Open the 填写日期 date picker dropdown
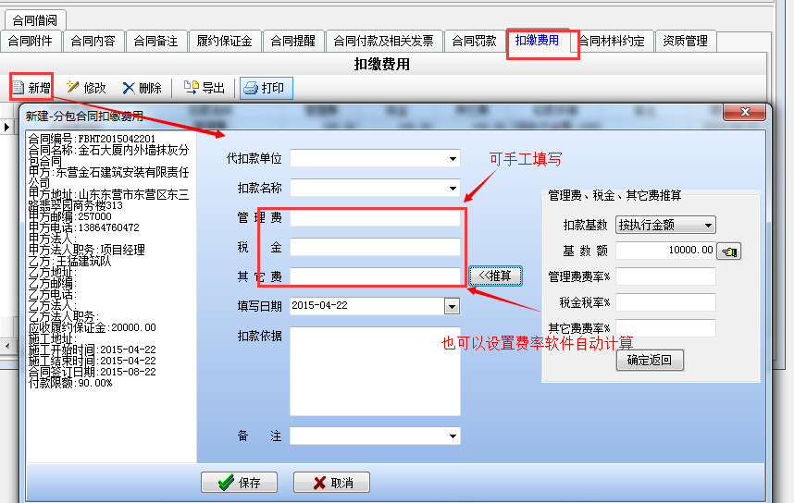This screenshot has width=794, height=503. tap(452, 306)
